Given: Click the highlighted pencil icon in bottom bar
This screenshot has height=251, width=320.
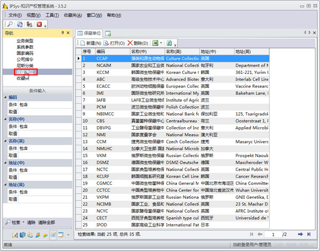Looking at the screenshot, I should click(53, 235).
